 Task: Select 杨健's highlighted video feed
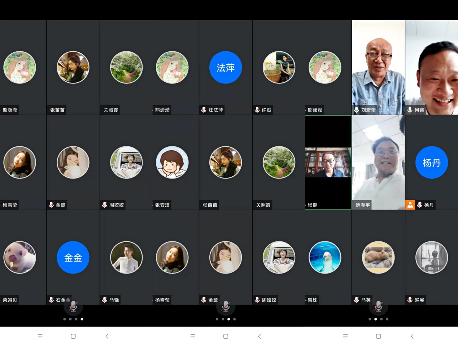pyautogui.click(x=328, y=162)
